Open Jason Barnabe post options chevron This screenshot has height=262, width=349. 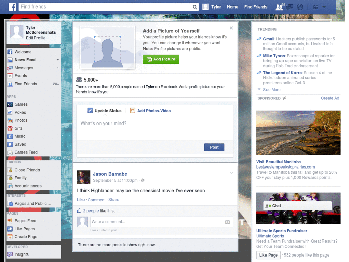[231, 173]
